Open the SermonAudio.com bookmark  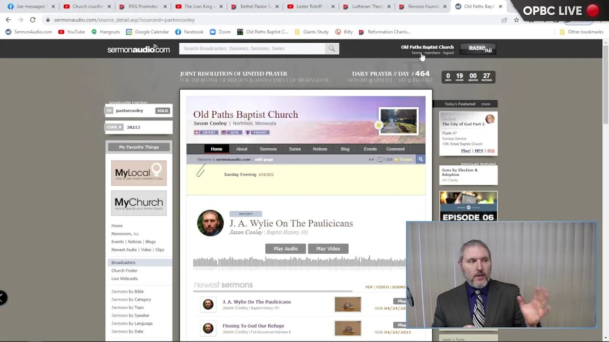(x=29, y=32)
